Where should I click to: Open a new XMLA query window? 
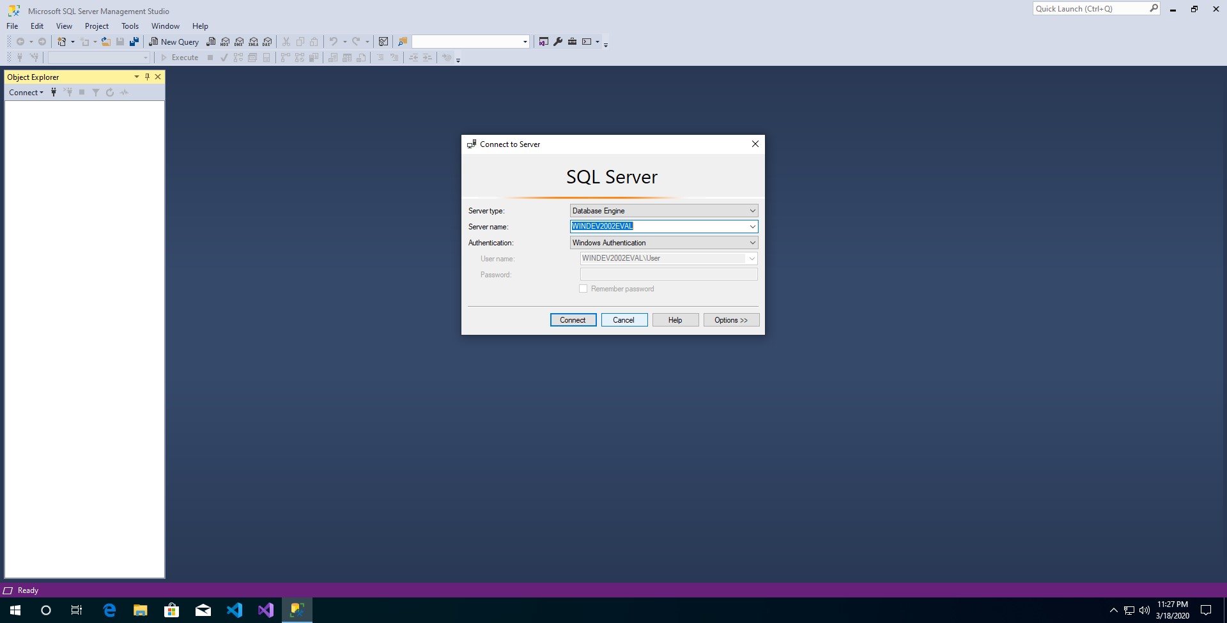pos(253,41)
